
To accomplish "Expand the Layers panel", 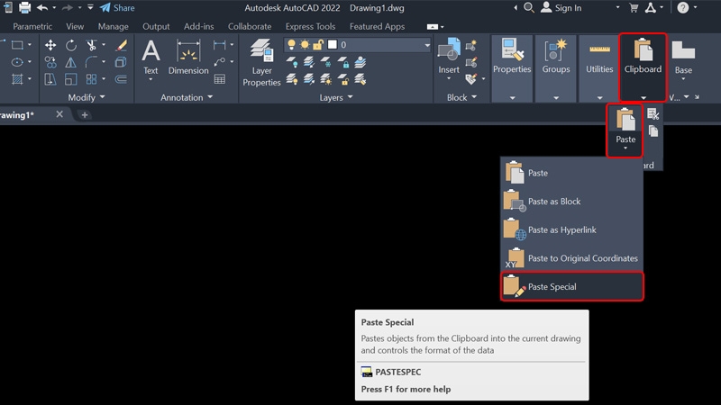I will click(x=335, y=97).
